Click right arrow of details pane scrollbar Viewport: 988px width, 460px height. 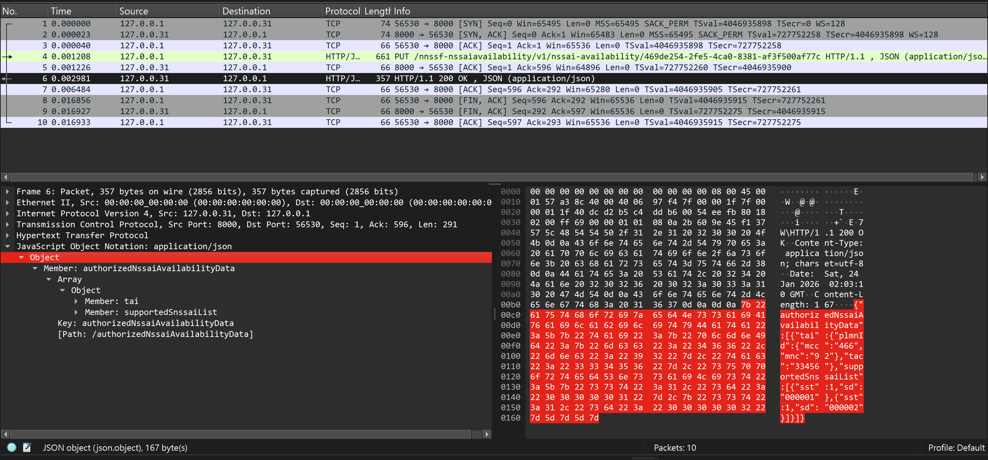[x=487, y=434]
